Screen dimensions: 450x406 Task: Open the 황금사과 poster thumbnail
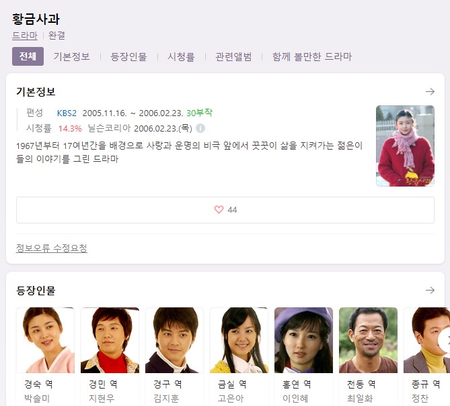(x=405, y=146)
